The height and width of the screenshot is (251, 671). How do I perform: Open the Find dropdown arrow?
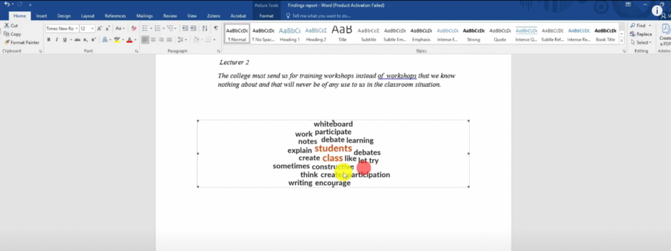point(649,25)
